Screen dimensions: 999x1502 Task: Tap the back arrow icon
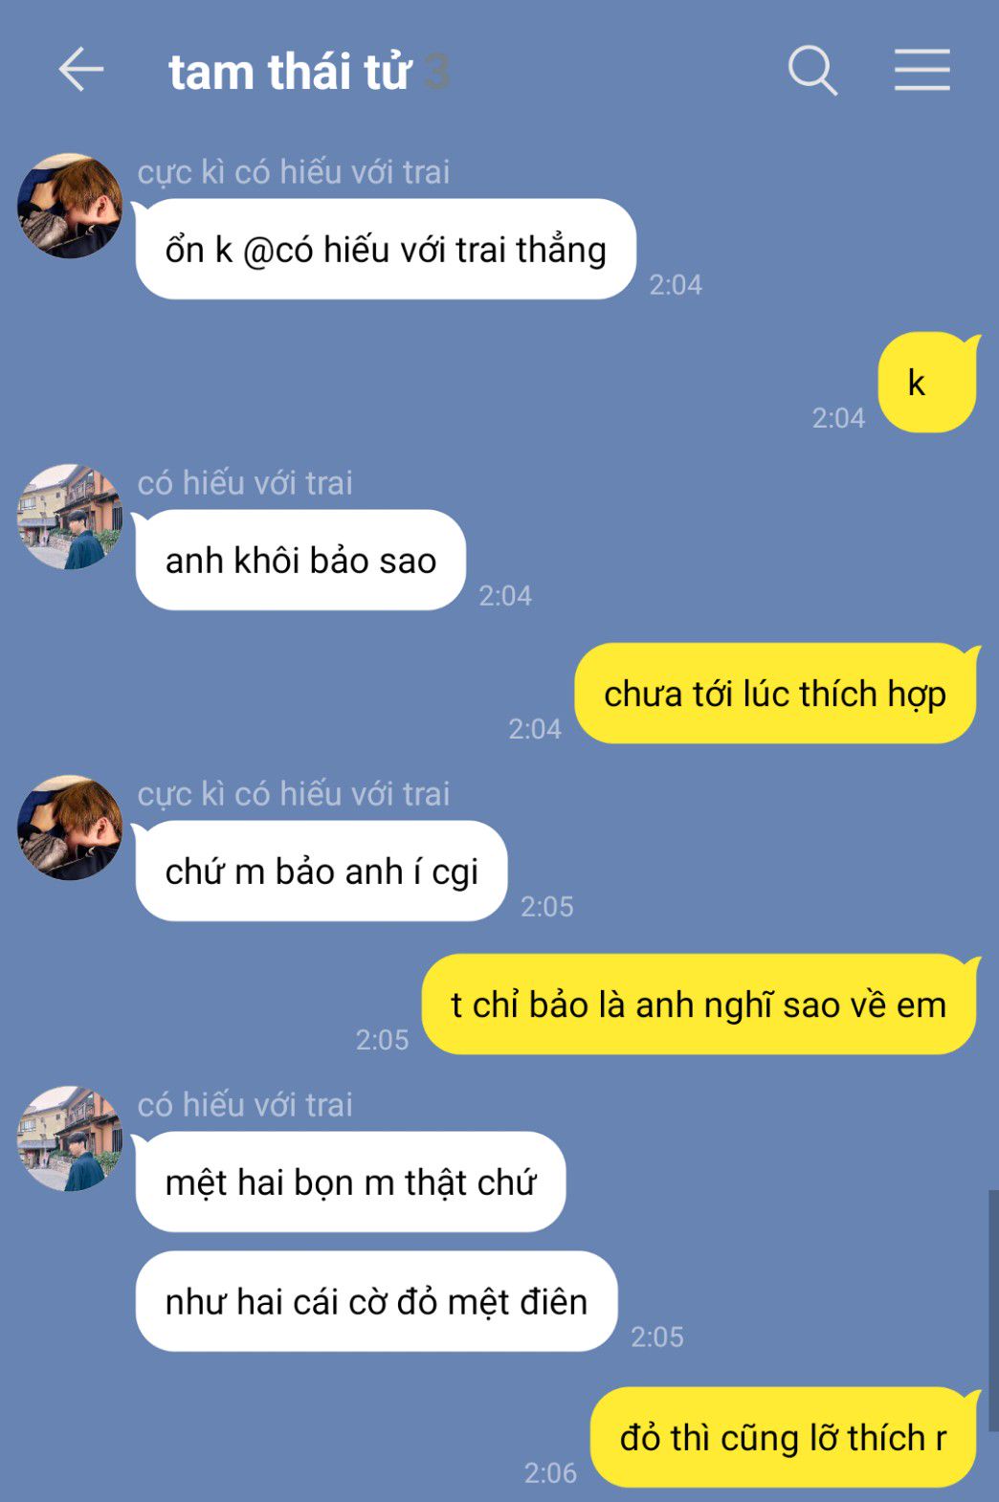(80, 70)
